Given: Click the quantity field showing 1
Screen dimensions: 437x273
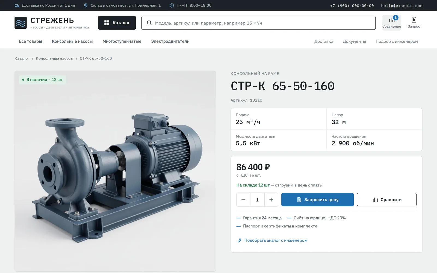Looking at the screenshot, I should tap(257, 200).
